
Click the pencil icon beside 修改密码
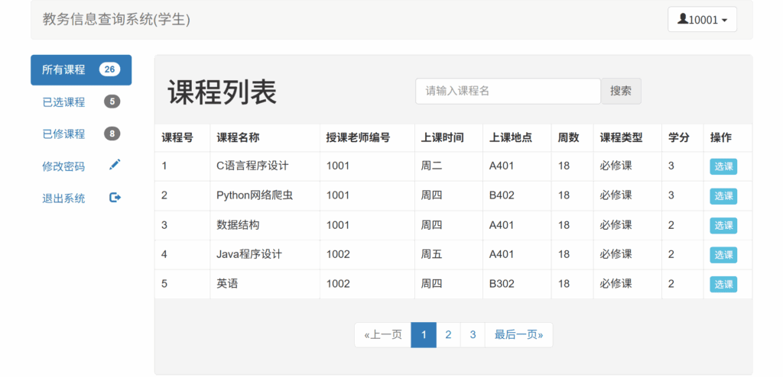tap(115, 165)
